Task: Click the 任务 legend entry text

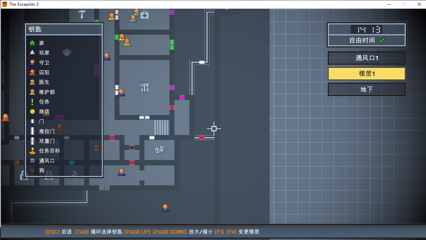Action: coord(44,102)
